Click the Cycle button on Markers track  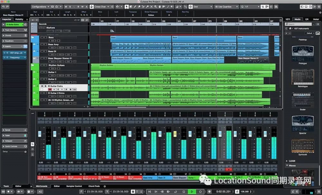(x=58, y=31)
